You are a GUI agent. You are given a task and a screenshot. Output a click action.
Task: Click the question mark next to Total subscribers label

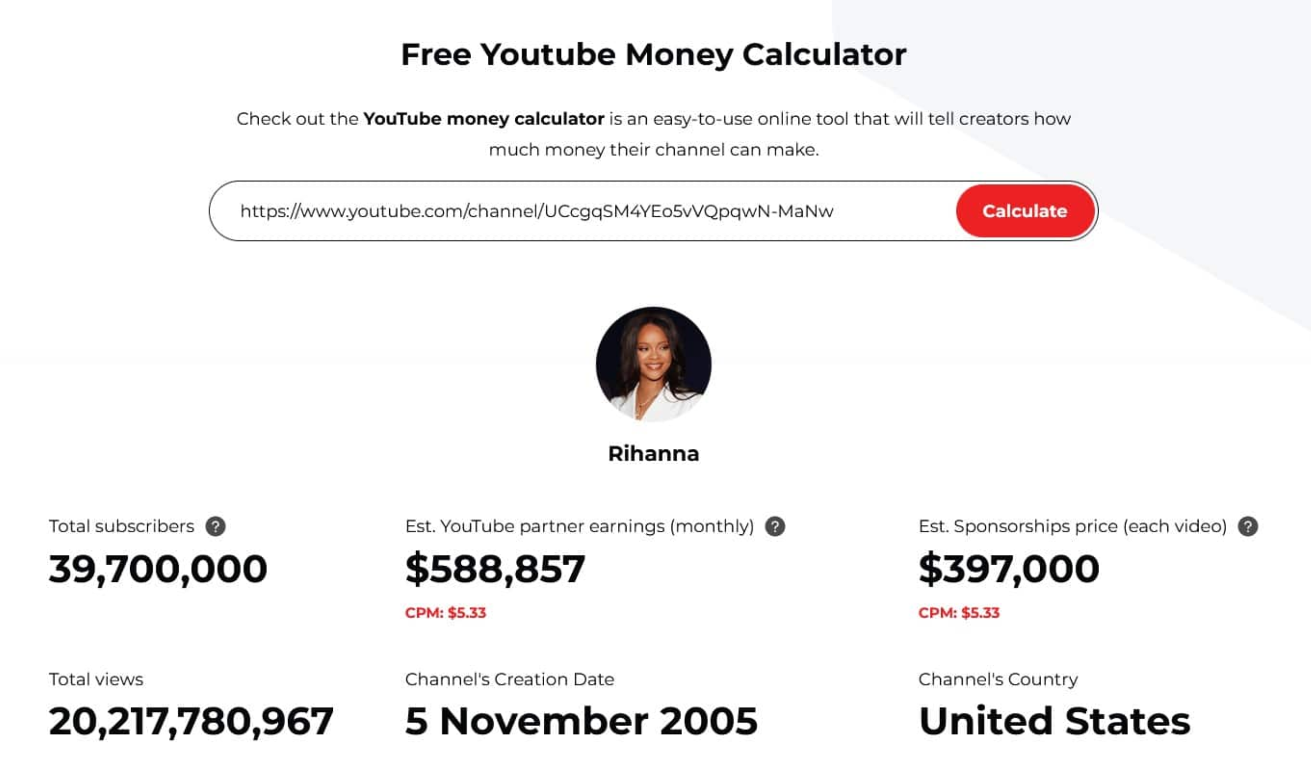(215, 528)
